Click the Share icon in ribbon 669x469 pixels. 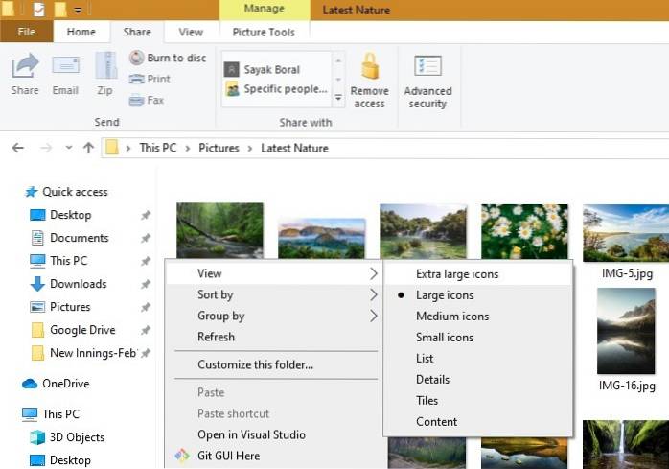pyautogui.click(x=25, y=69)
